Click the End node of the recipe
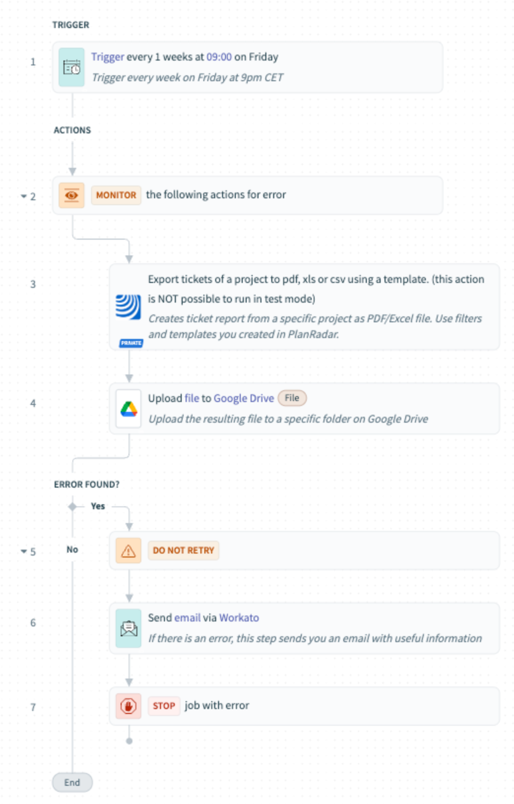This screenshot has height=804, width=514. pos(72,782)
